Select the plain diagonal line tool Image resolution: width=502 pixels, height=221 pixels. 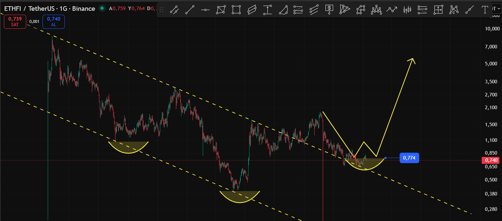pyautogui.click(x=190, y=10)
